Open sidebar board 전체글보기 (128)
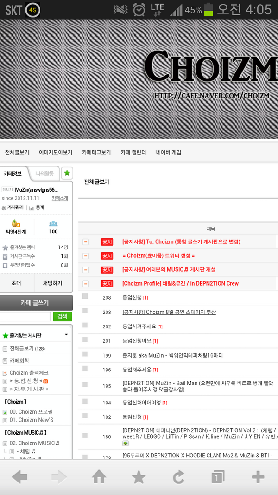 click(x=27, y=349)
